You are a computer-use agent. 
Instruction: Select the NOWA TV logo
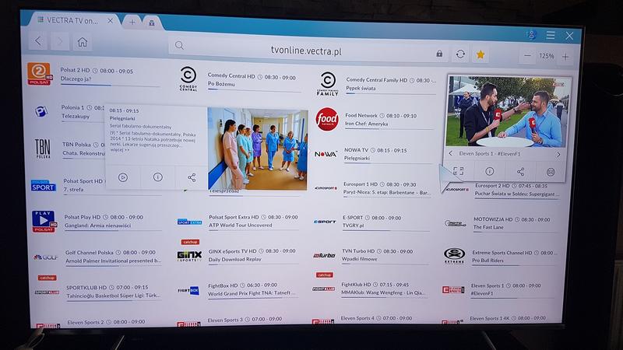pos(326,154)
